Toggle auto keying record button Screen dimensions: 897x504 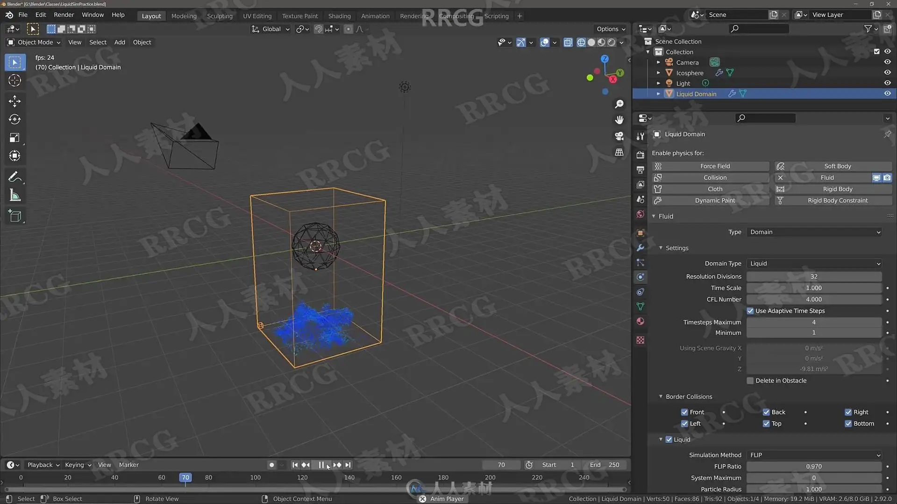271,465
